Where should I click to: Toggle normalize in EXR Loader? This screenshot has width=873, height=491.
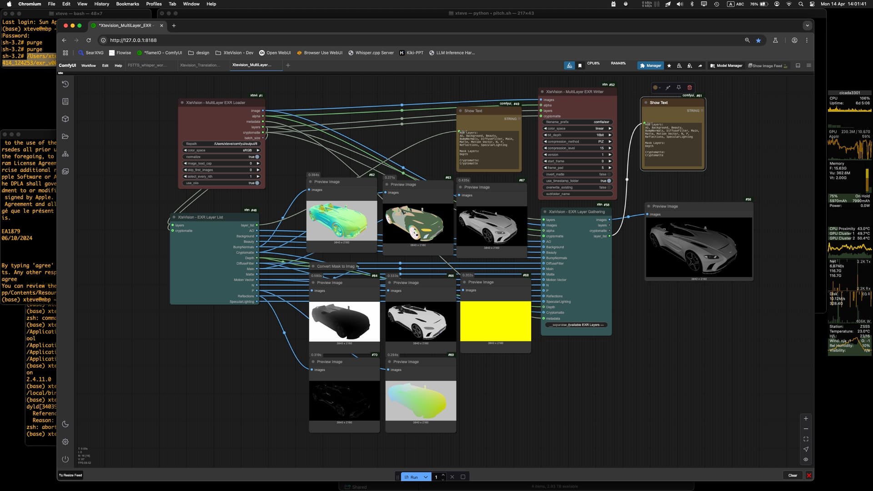click(257, 157)
